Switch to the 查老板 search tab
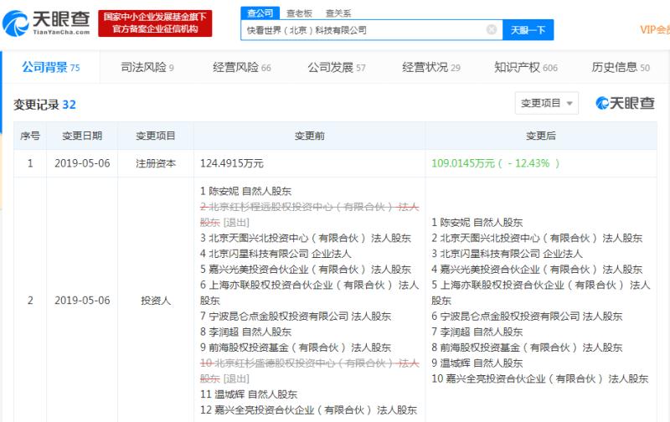Image resolution: width=670 pixels, height=422 pixels. pyautogui.click(x=299, y=13)
